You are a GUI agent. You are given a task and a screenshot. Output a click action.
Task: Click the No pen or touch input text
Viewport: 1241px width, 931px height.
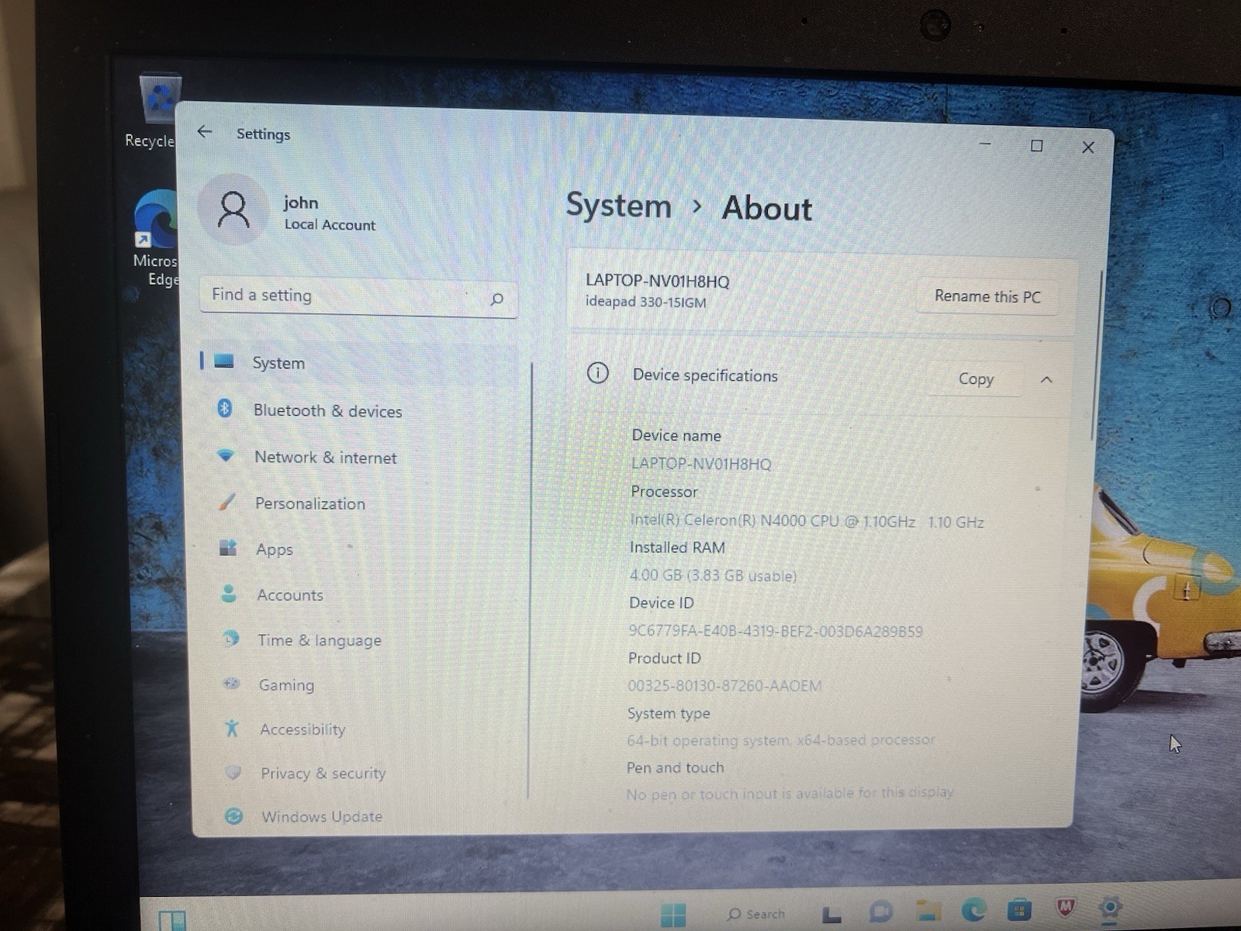point(790,793)
